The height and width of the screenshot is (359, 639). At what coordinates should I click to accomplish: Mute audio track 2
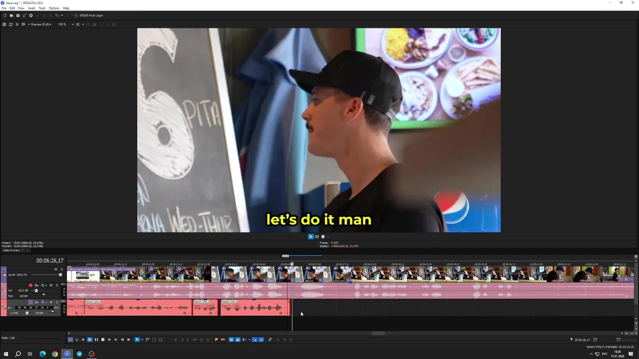point(51,285)
